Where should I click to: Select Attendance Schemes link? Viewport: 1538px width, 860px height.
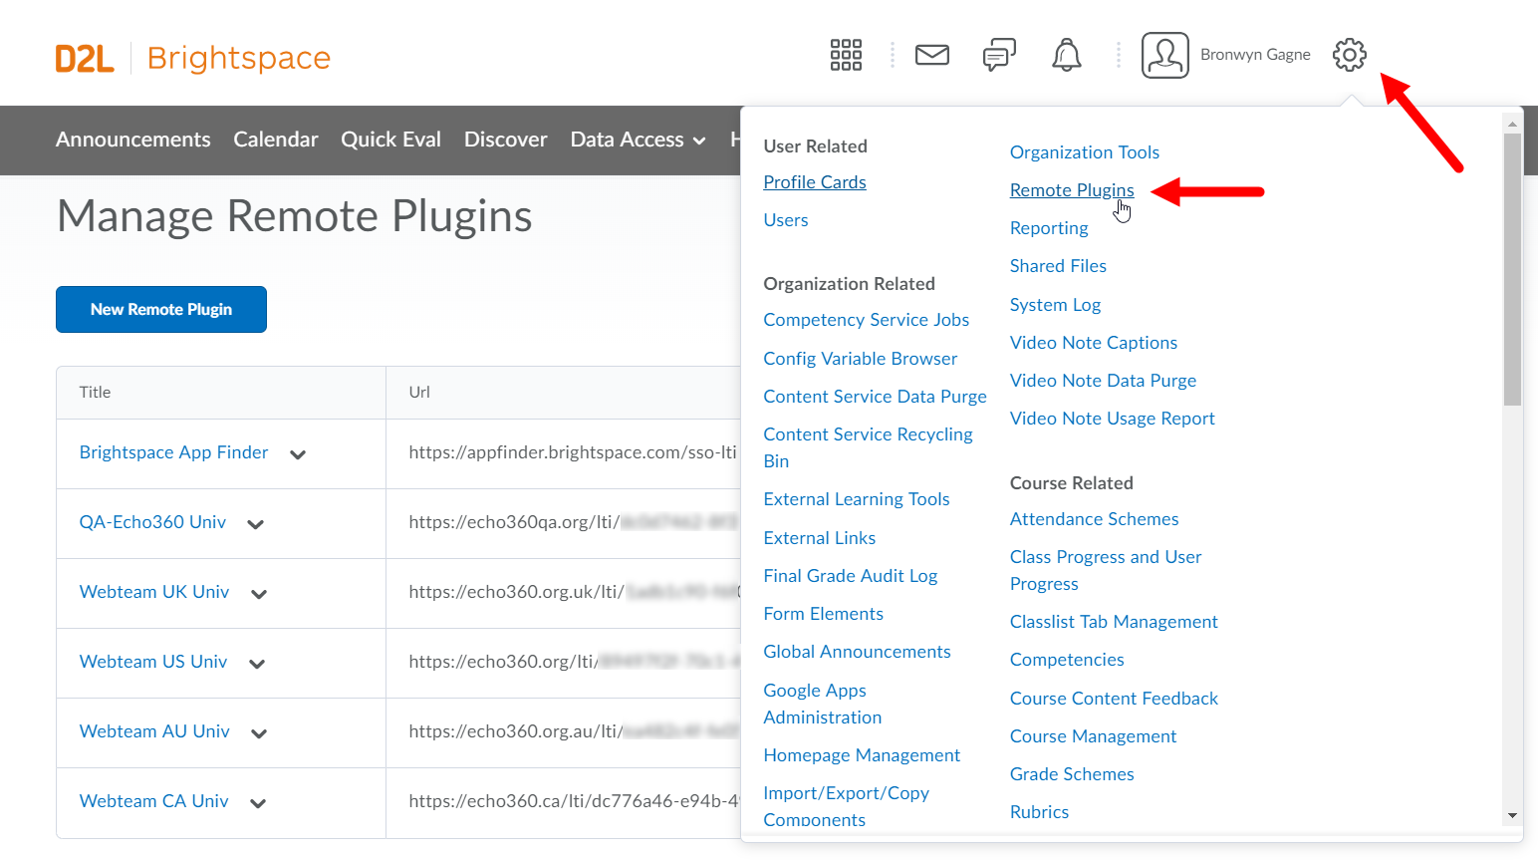tap(1094, 519)
